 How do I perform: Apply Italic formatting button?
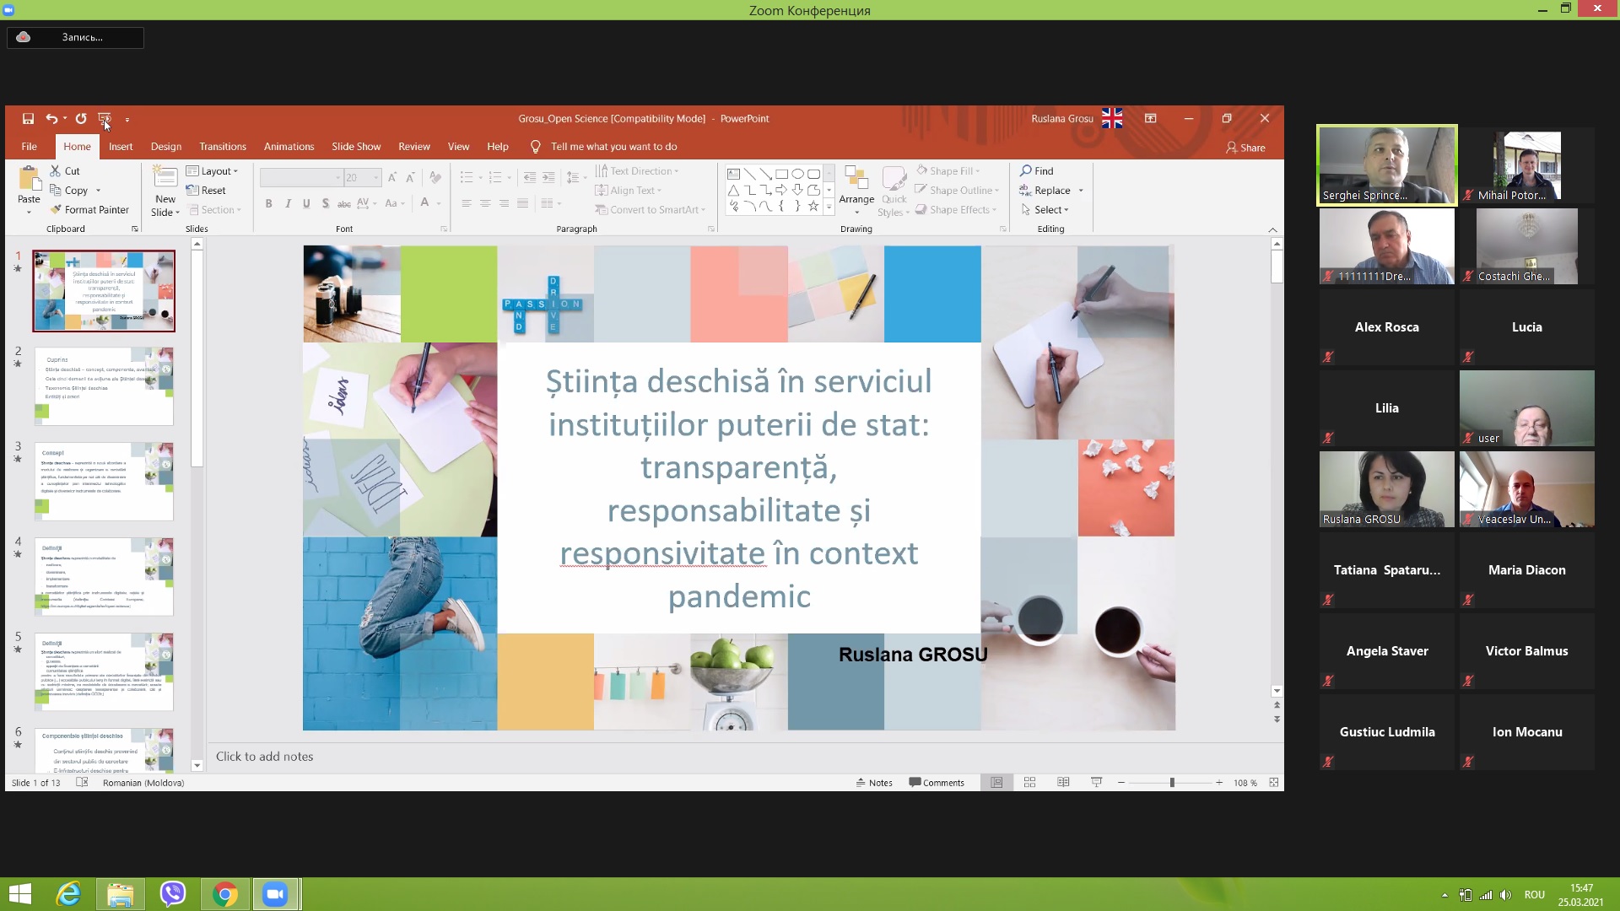pyautogui.click(x=288, y=203)
